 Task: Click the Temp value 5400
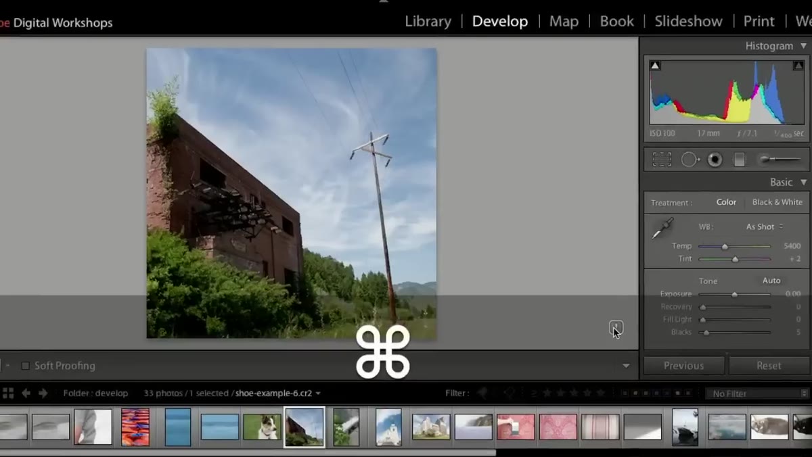pyautogui.click(x=792, y=246)
